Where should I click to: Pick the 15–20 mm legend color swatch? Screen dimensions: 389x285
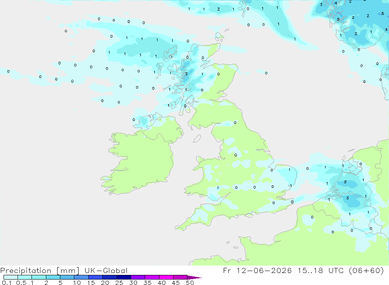96,277
